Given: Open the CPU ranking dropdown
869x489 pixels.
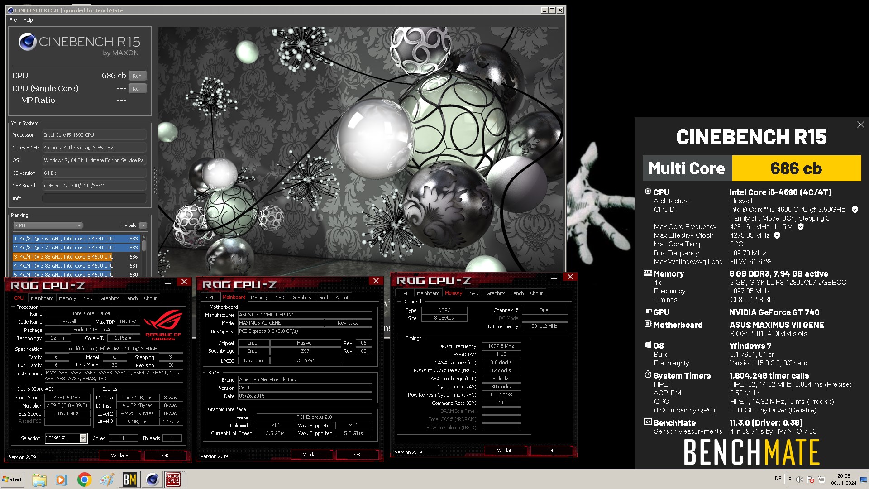Looking at the screenshot, I should (48, 225).
